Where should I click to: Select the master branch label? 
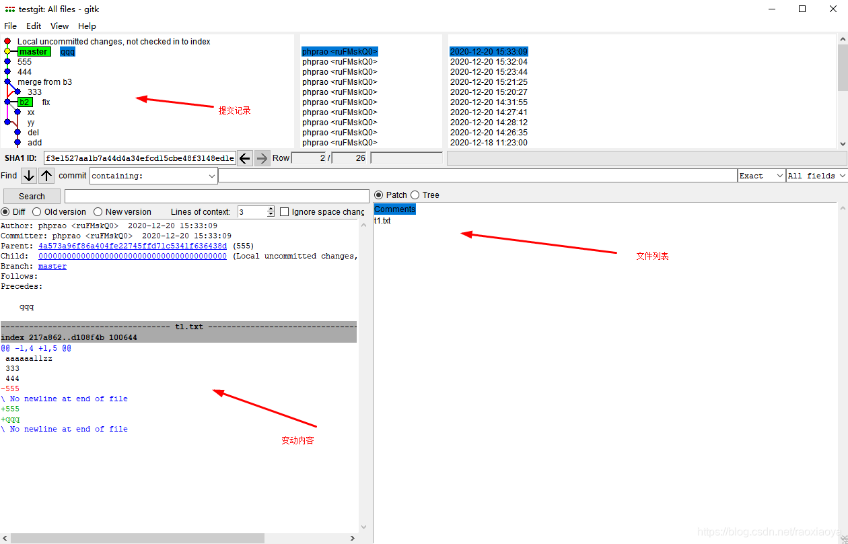(34, 52)
